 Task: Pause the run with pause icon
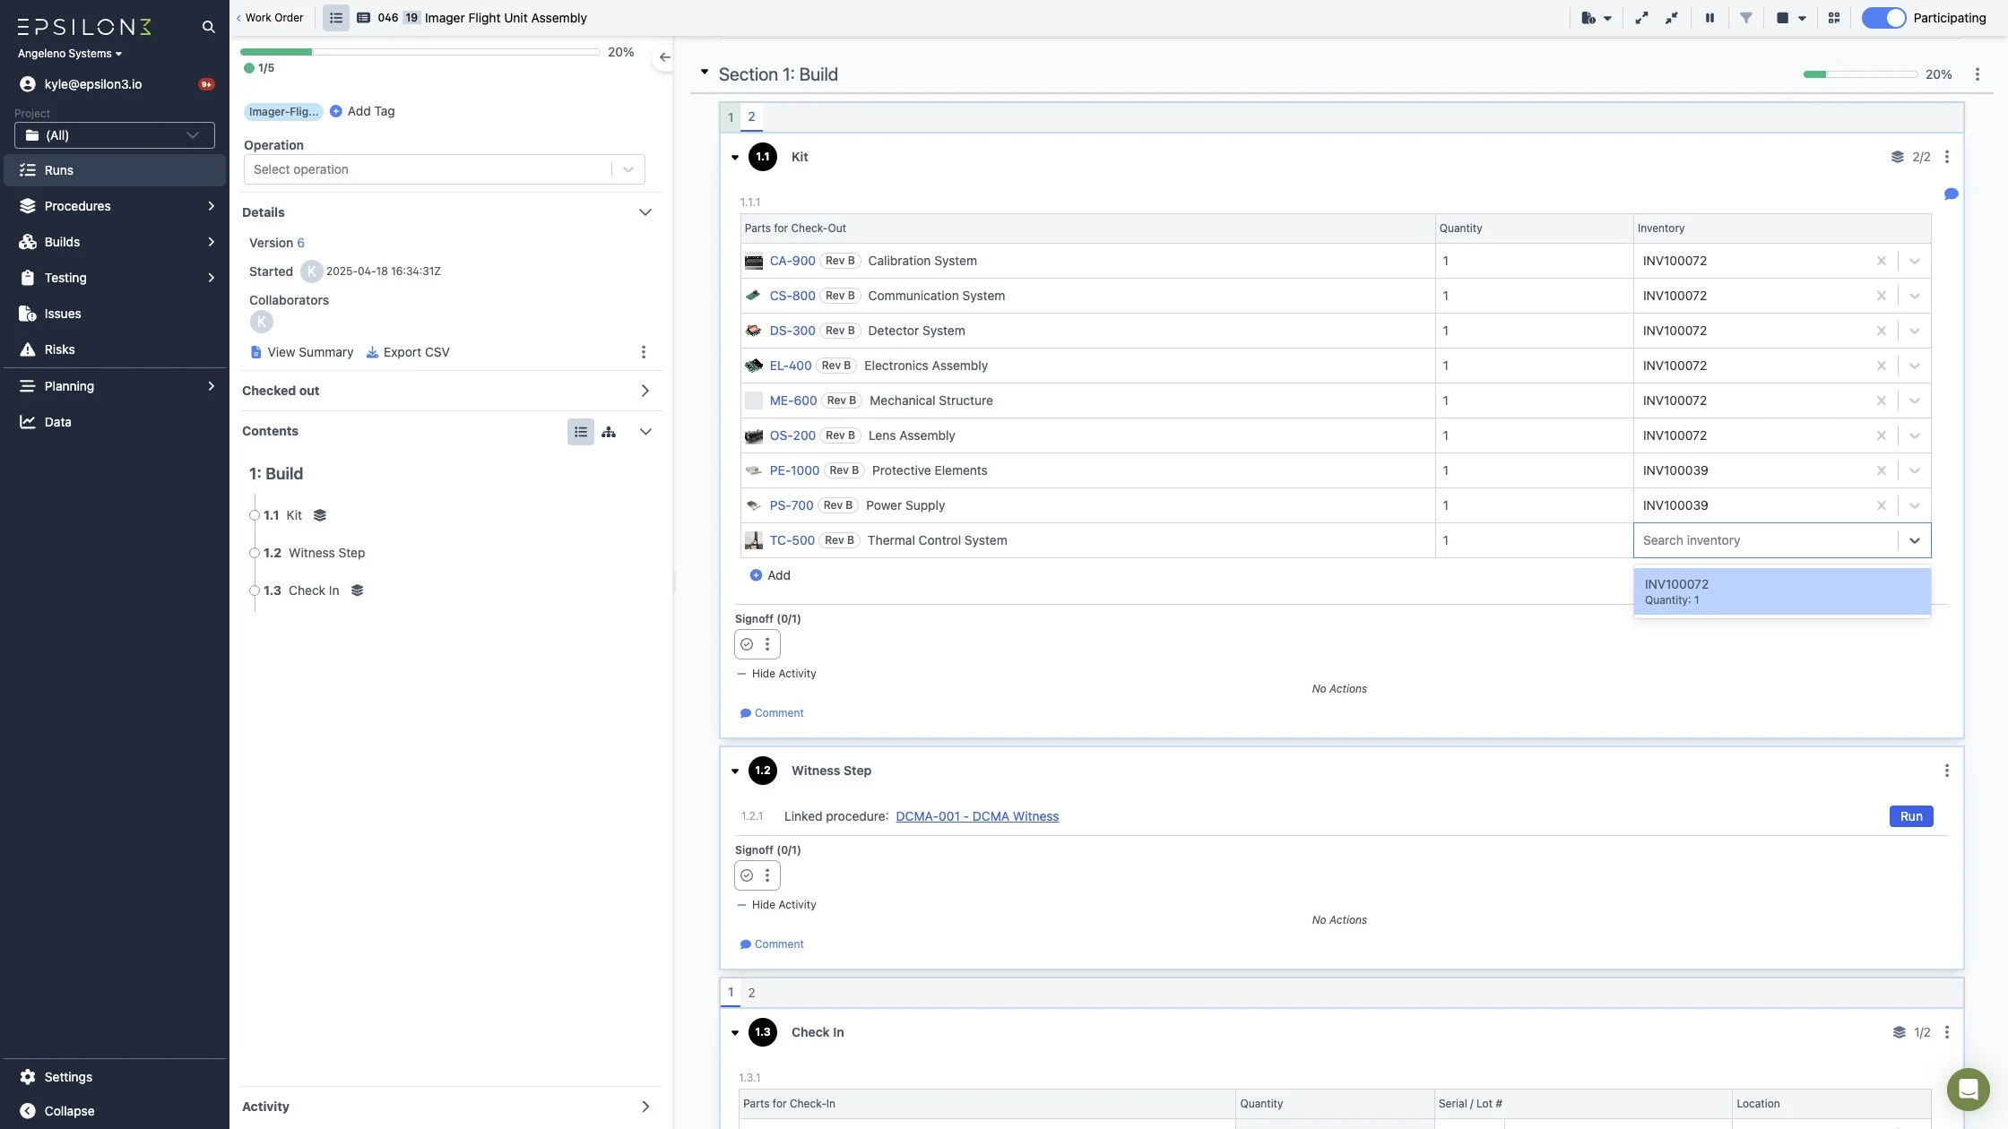(1709, 18)
